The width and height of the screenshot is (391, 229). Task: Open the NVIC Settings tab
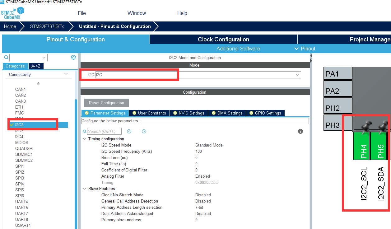click(x=189, y=113)
